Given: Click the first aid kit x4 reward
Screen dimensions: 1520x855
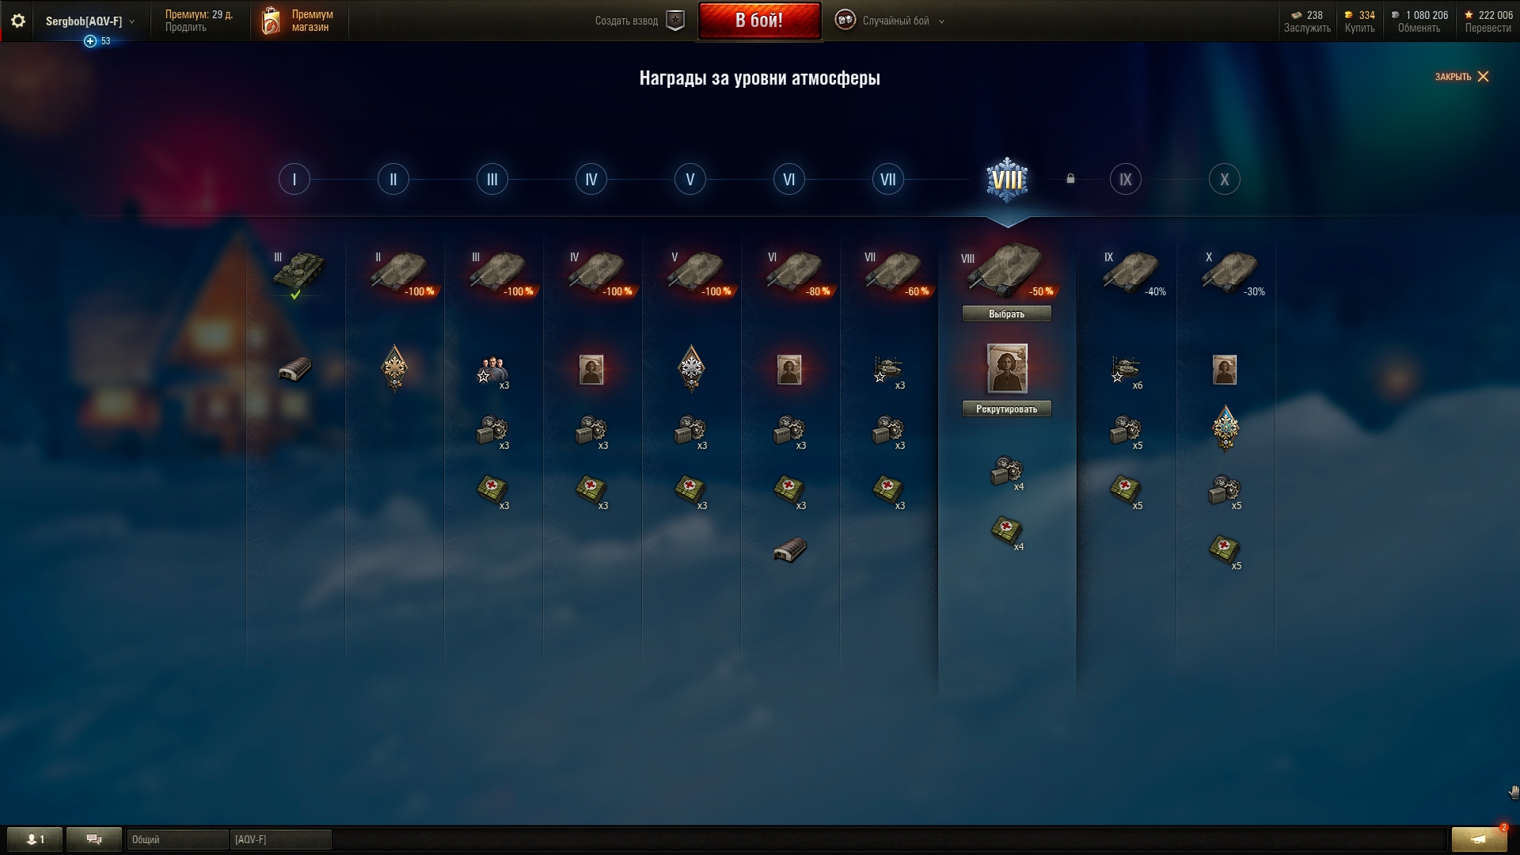Looking at the screenshot, I should tap(1007, 530).
